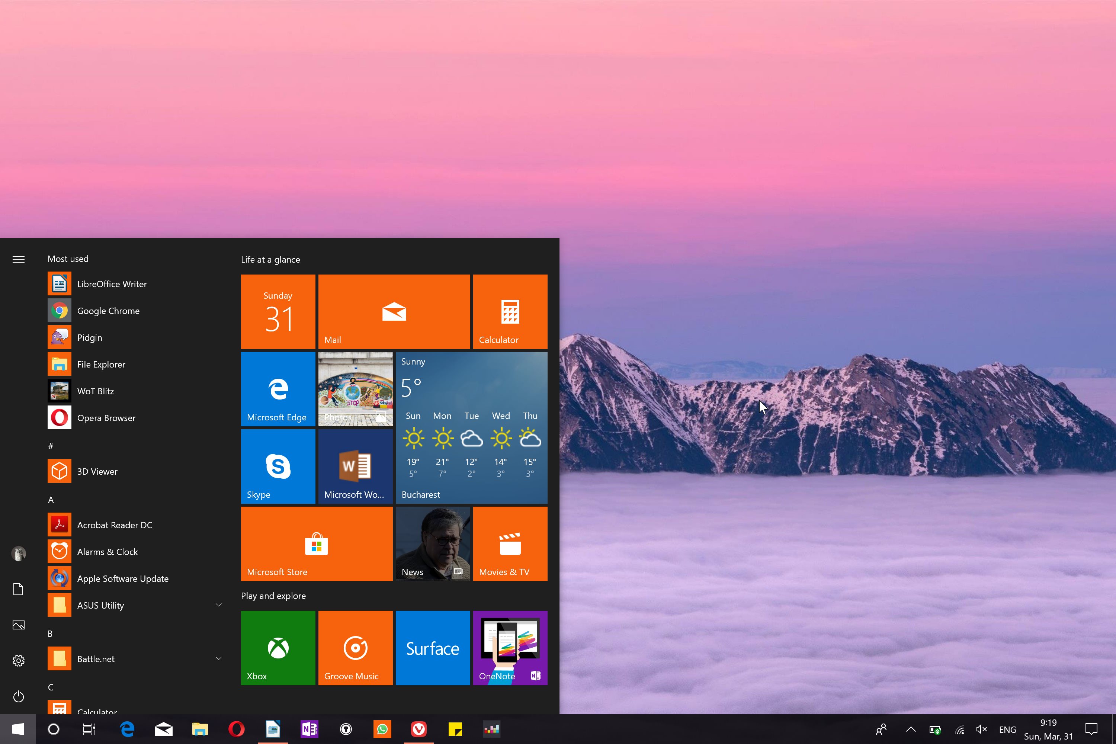Open WhatsApp from the taskbar
This screenshot has height=744, width=1116.
(x=382, y=729)
